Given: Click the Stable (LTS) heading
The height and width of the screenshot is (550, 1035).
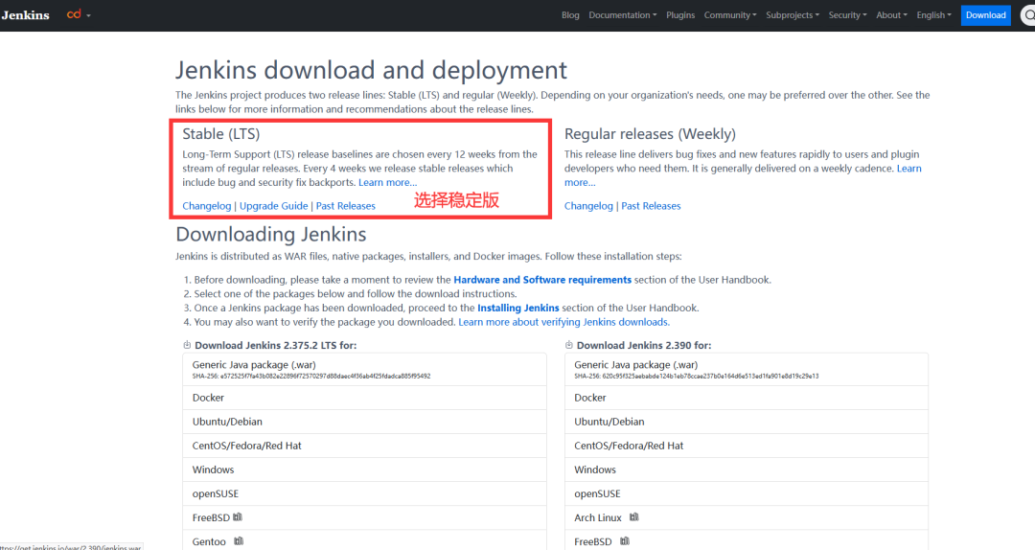Looking at the screenshot, I should tap(221, 134).
